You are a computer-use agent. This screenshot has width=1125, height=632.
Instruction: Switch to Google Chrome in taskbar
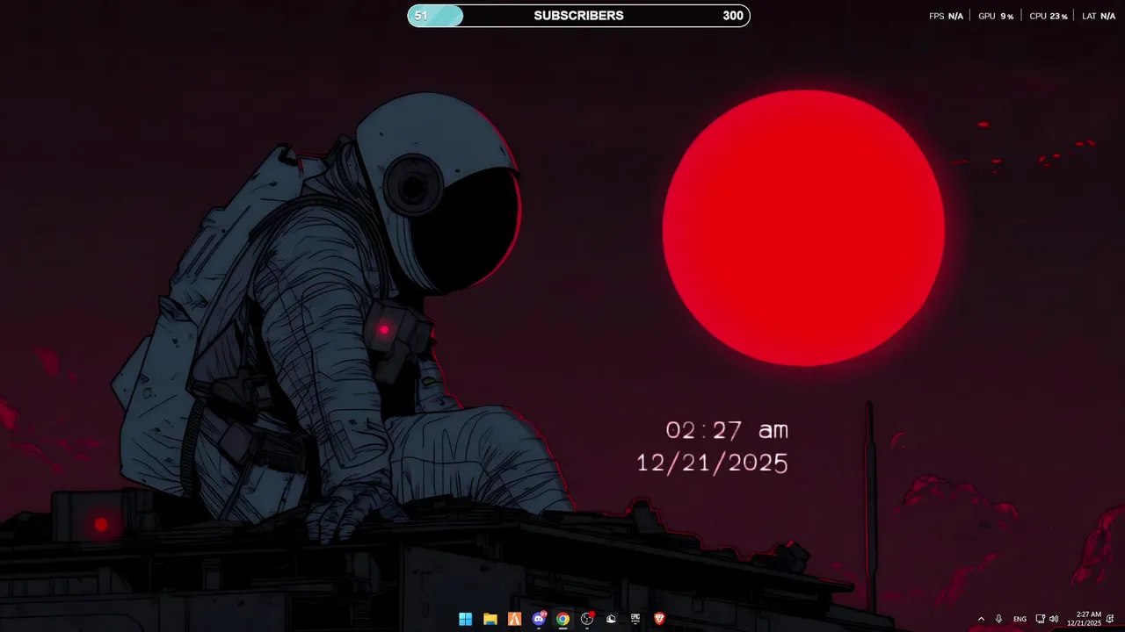tap(562, 619)
